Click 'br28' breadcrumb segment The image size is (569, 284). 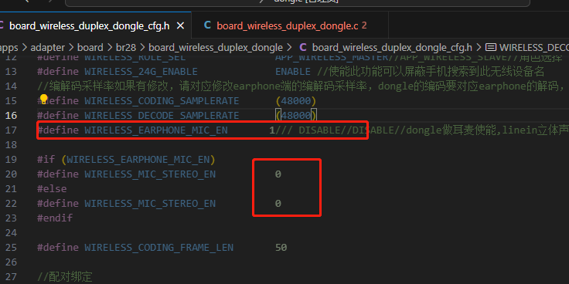(x=125, y=47)
